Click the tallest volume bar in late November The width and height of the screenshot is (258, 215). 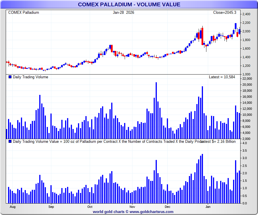[156, 110]
